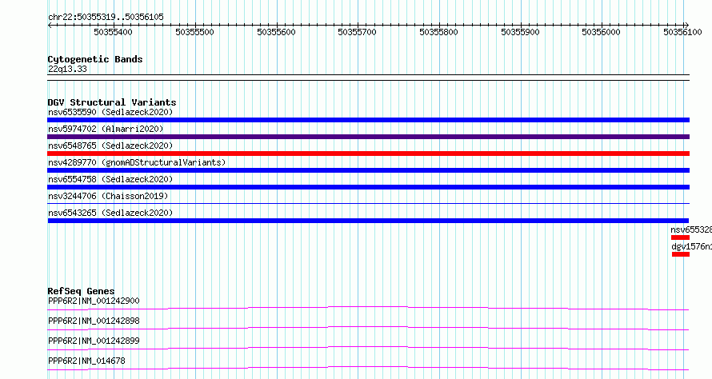Image resolution: width=712 pixels, height=379 pixels.
Task: Click ruler position 50356100
Action: 682,32
